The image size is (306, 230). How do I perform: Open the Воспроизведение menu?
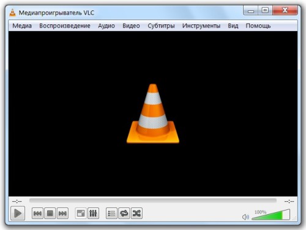(x=65, y=26)
